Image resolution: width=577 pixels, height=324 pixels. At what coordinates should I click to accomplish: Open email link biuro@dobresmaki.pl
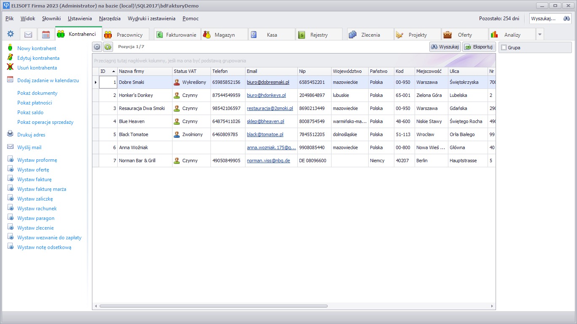point(268,82)
